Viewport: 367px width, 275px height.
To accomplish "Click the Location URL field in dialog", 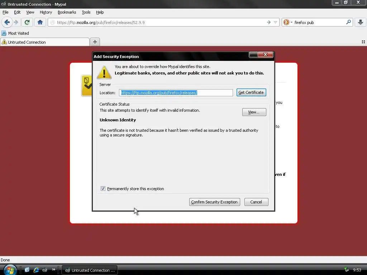I will coord(176,93).
